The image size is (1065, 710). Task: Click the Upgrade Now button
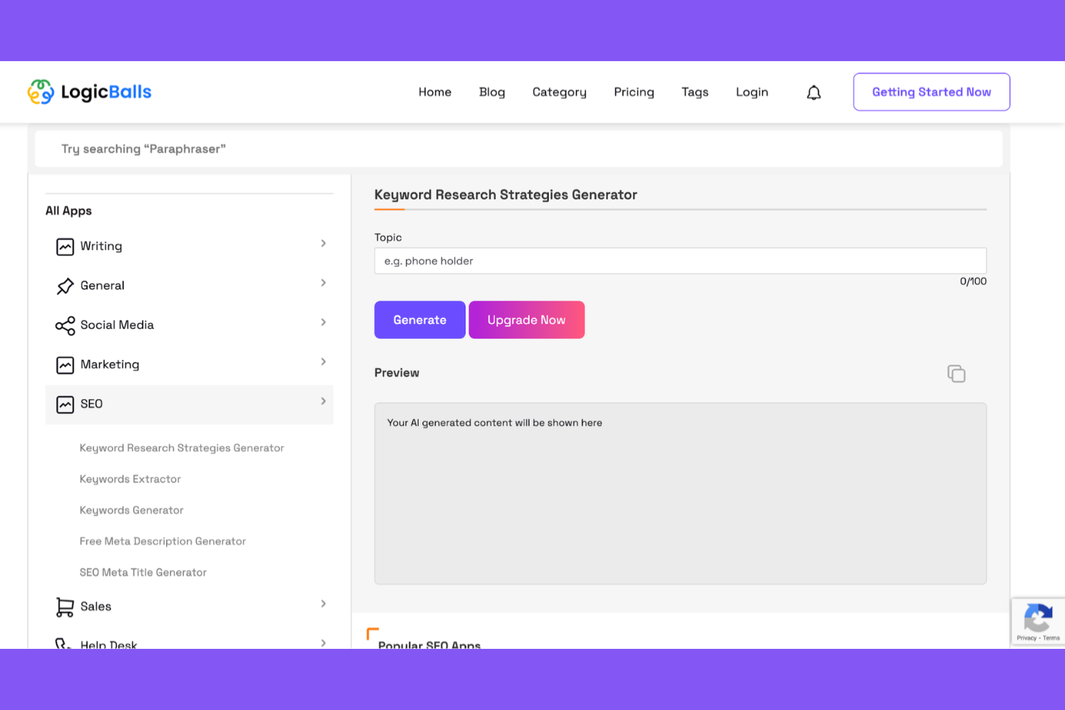(526, 319)
